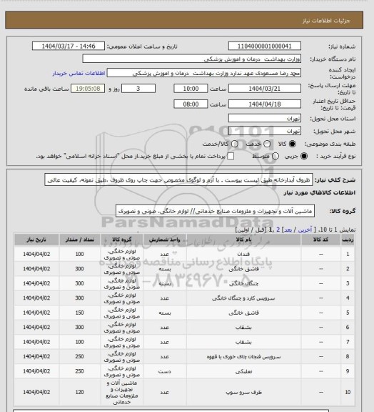Click the جزئیات اطلاعات نیاز page header
The image size is (374, 412).
[x=326, y=21]
